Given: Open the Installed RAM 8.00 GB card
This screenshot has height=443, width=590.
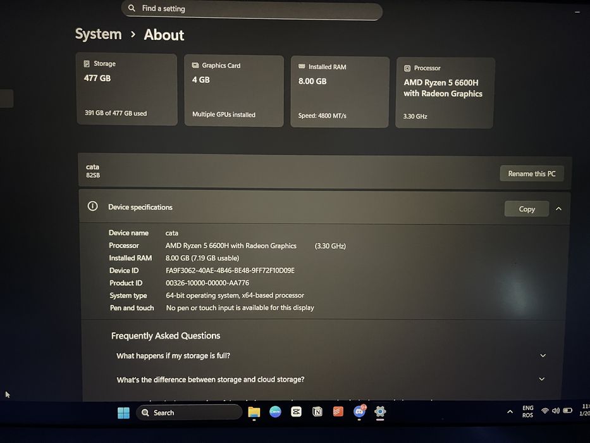Looking at the screenshot, I should [340, 92].
